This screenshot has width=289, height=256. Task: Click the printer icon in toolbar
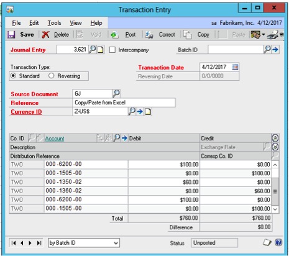click(272, 35)
